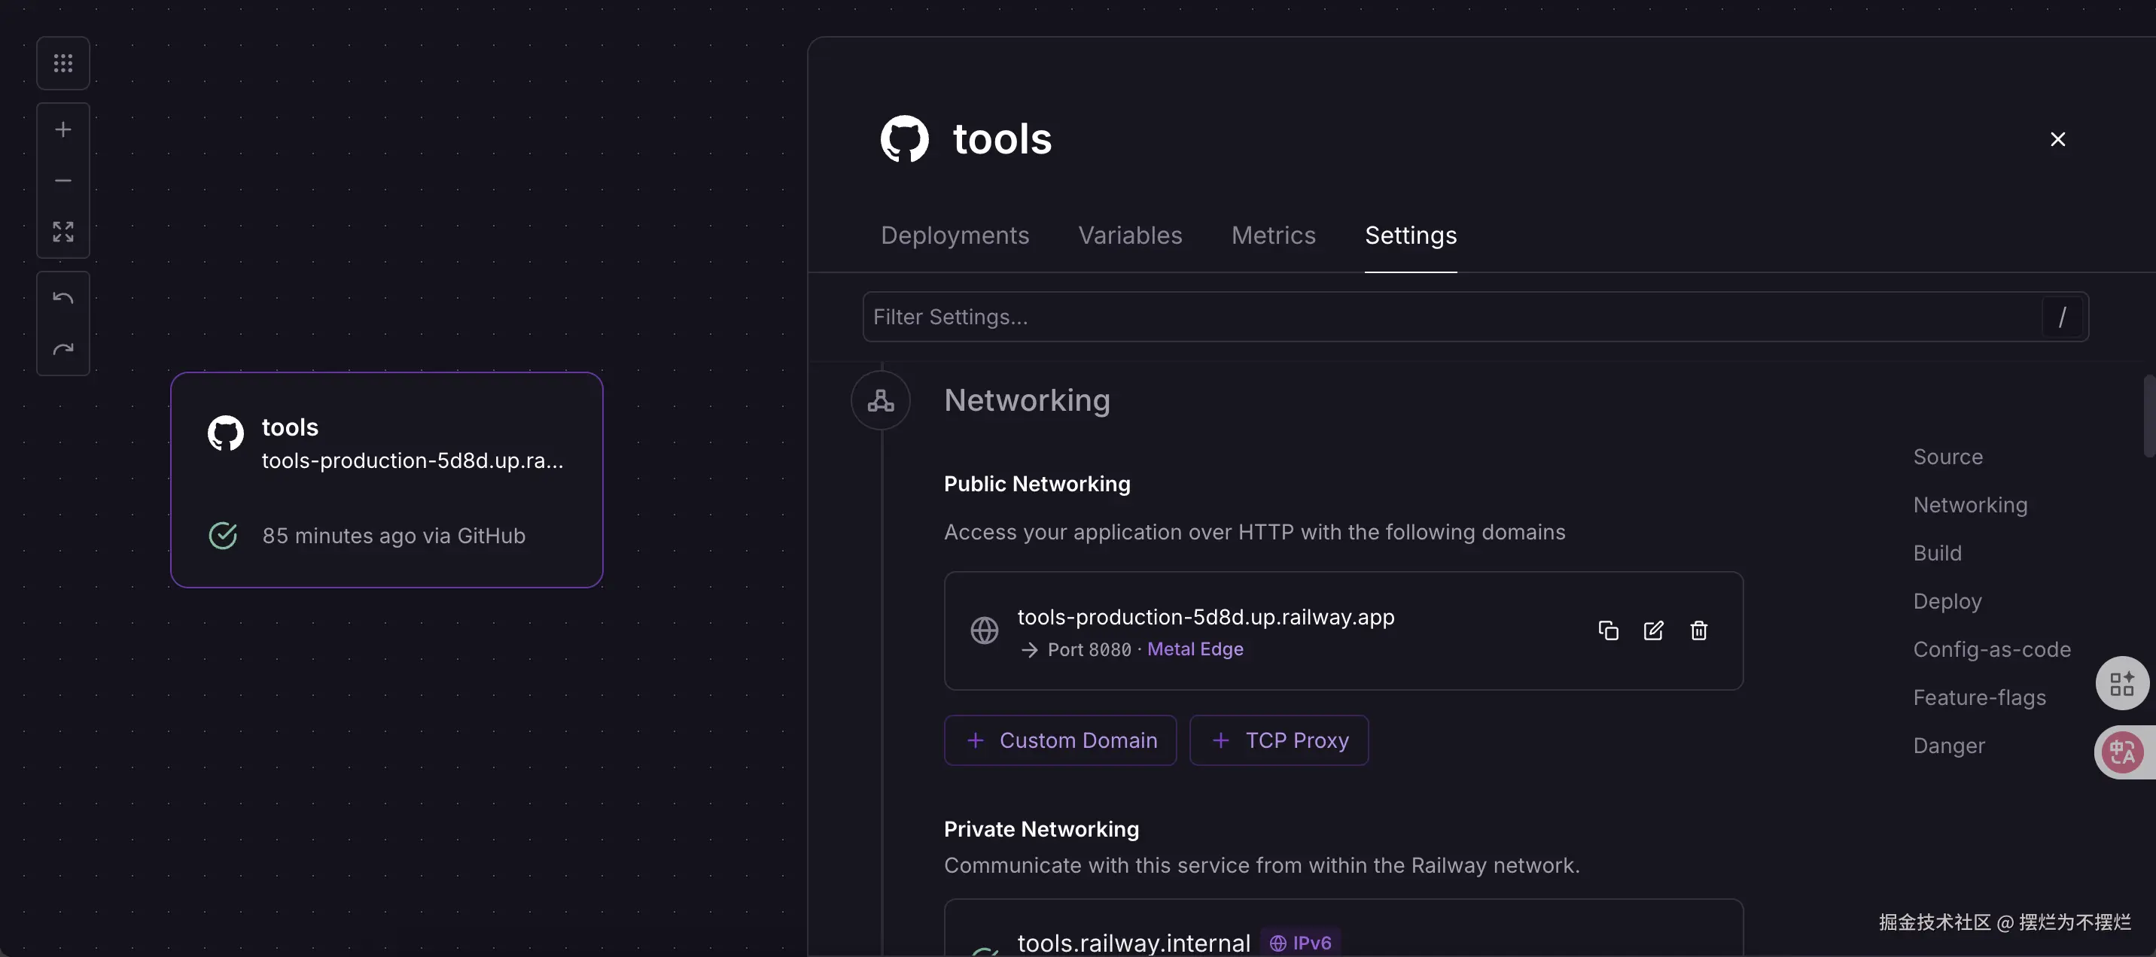Copy the railway.app domain to clipboard
The height and width of the screenshot is (957, 2156).
pos(1608,630)
